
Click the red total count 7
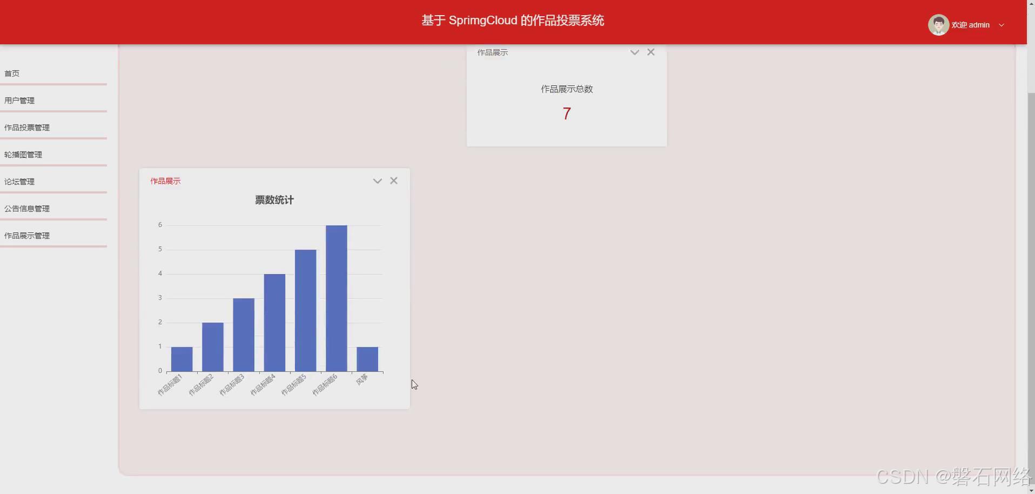tap(566, 113)
